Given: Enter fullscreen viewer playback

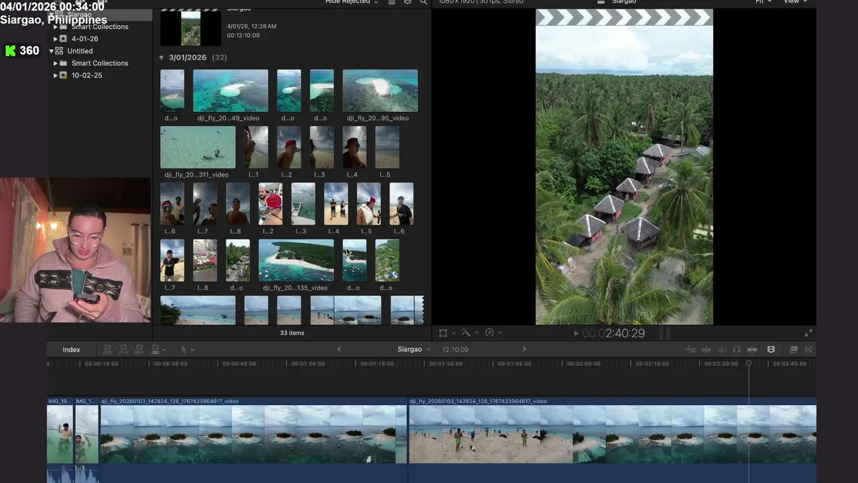Looking at the screenshot, I should (808, 333).
